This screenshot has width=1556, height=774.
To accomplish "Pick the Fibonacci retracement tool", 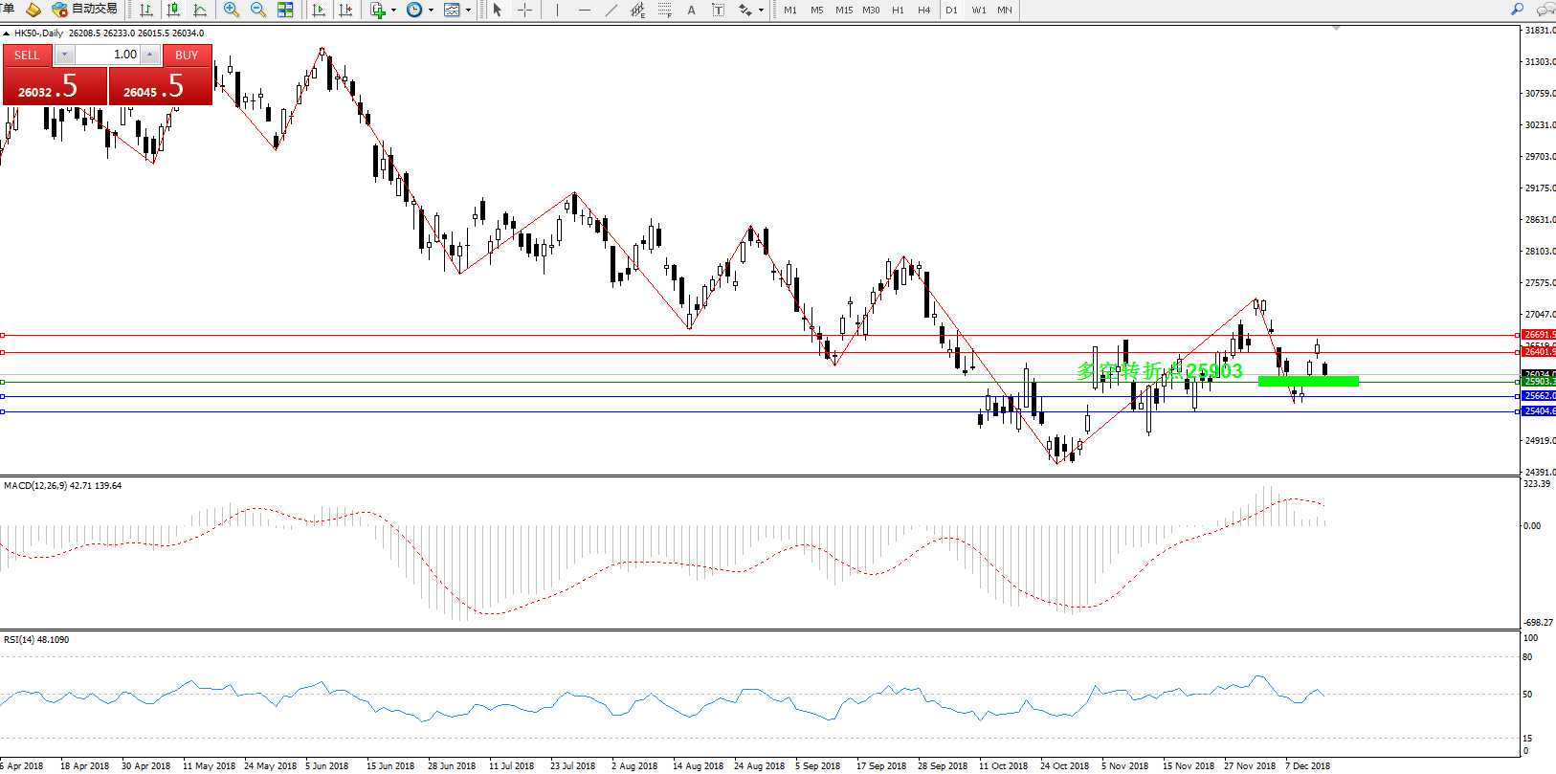I will tap(665, 10).
